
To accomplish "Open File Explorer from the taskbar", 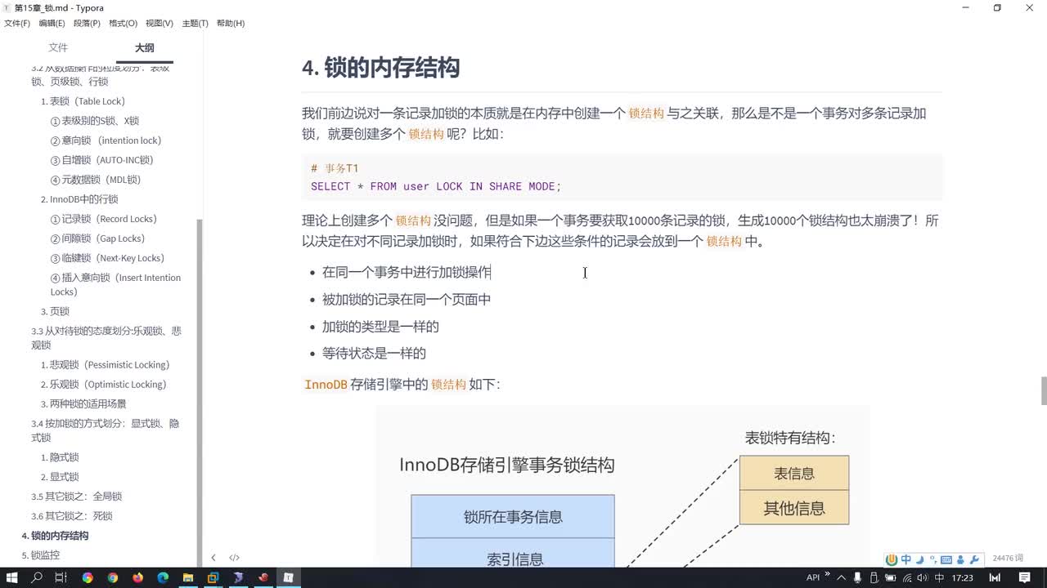I will 188,577.
